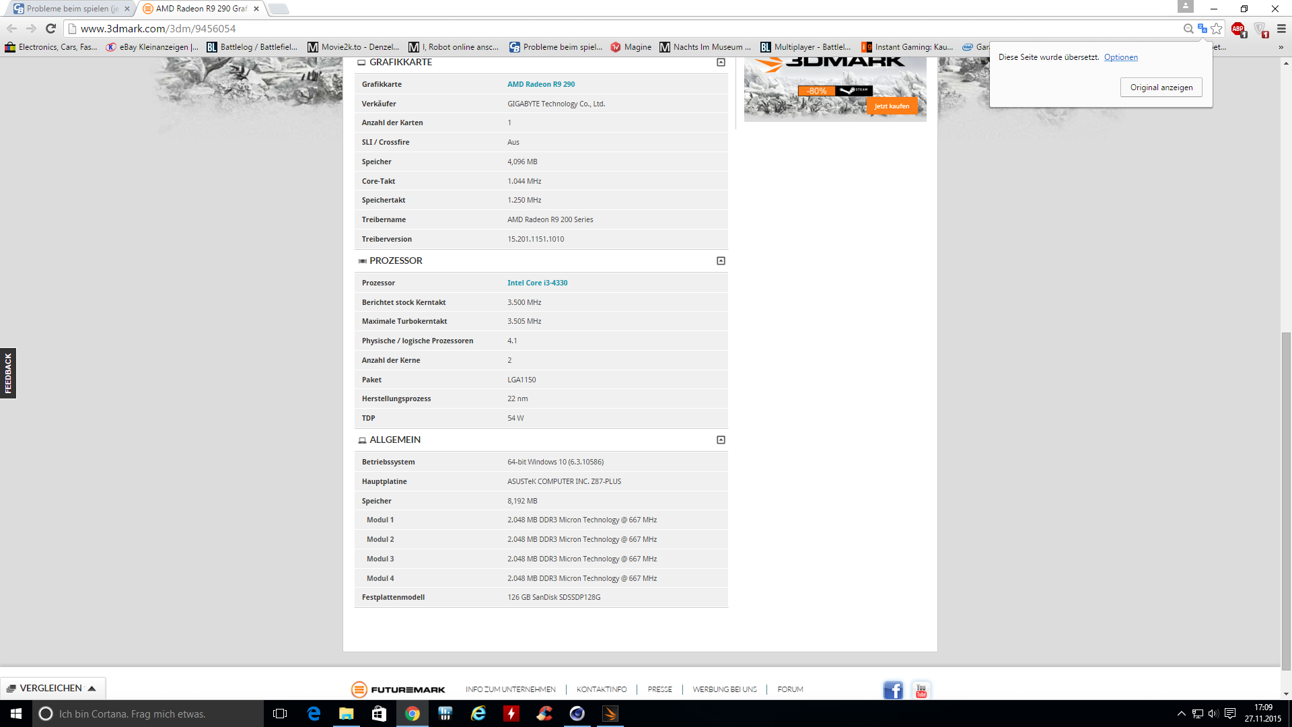
Task: Open the Movie2k.to bookmark
Action: click(x=353, y=47)
